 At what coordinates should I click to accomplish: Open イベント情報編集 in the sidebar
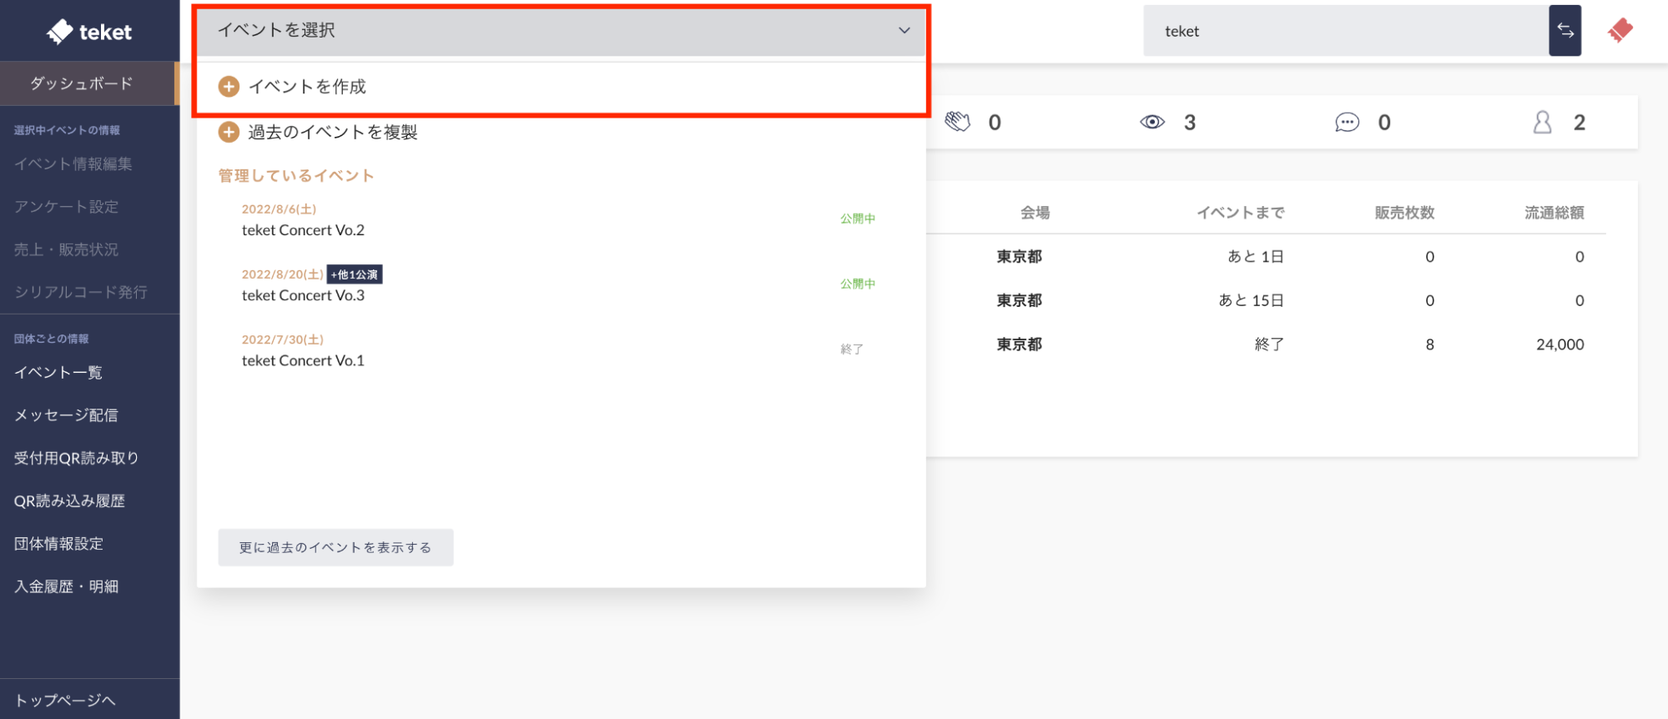pos(73,164)
